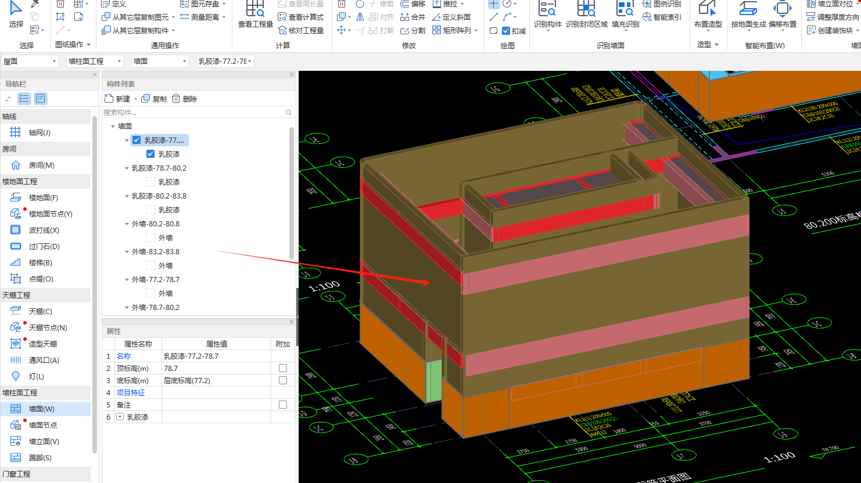The width and height of the screenshot is (861, 483).
Task: Collapse the 墙面 root tree node
Action: 113,126
